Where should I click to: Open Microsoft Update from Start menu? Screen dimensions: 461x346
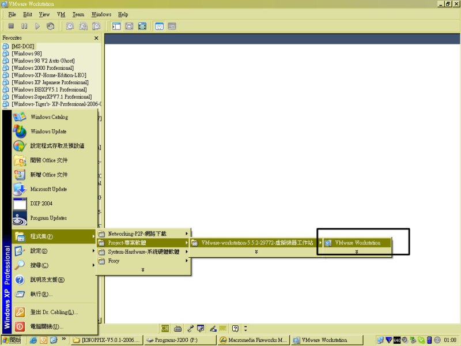[x=55, y=189]
